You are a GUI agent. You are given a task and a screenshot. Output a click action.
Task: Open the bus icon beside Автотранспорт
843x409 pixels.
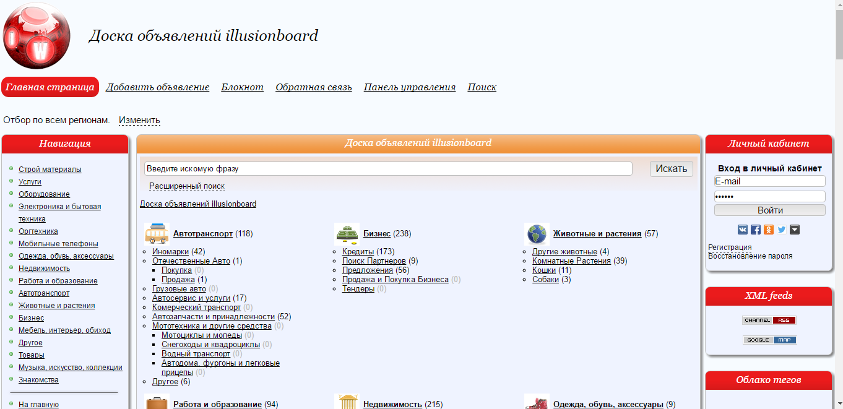[157, 233]
